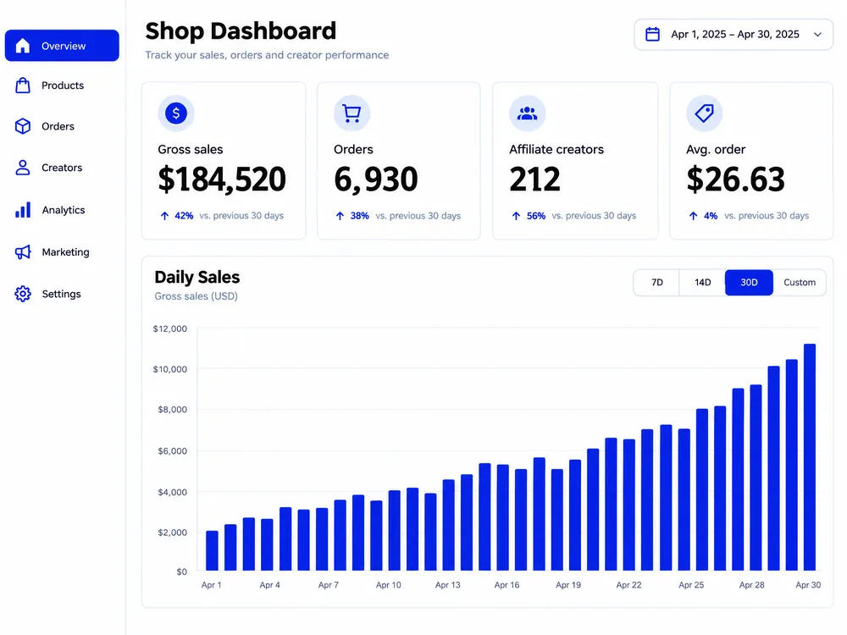Image resolution: width=847 pixels, height=635 pixels.
Task: Click the price tag icon on Avg. order card
Action: pyautogui.click(x=705, y=113)
